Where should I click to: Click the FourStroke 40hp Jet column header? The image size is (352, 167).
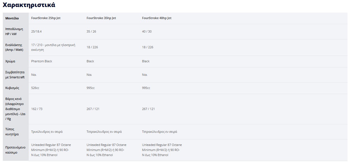pos(157,18)
